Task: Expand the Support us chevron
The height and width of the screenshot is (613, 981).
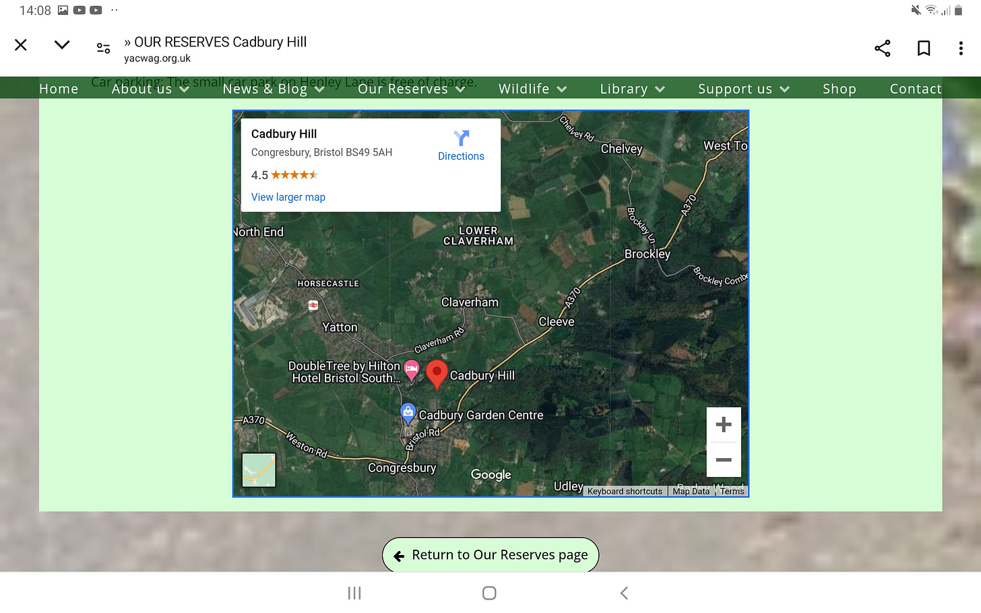Action: coord(784,89)
